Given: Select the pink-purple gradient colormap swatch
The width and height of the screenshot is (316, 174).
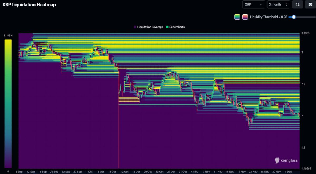Looking at the screenshot, I should (x=244, y=17).
